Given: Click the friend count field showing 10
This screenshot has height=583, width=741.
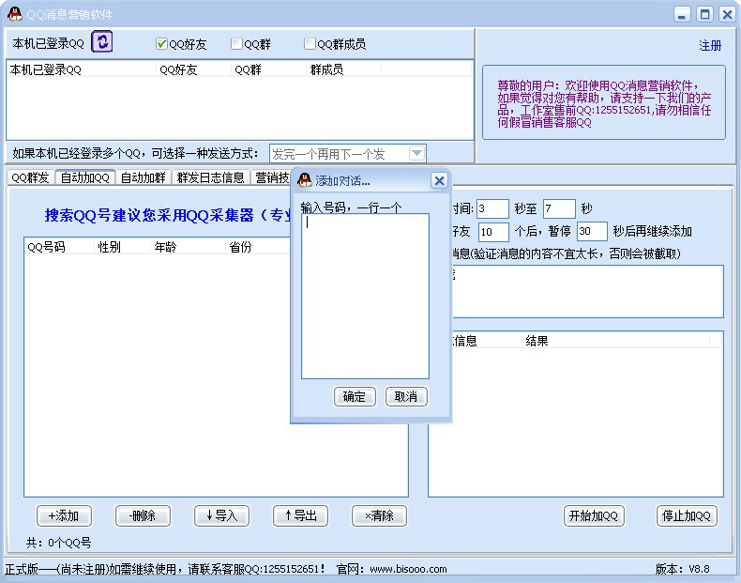Looking at the screenshot, I should coord(493,232).
